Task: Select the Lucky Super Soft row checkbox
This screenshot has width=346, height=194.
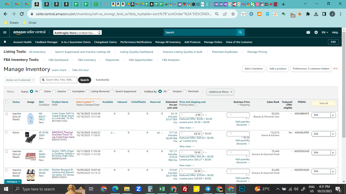Action: (x=7, y=114)
